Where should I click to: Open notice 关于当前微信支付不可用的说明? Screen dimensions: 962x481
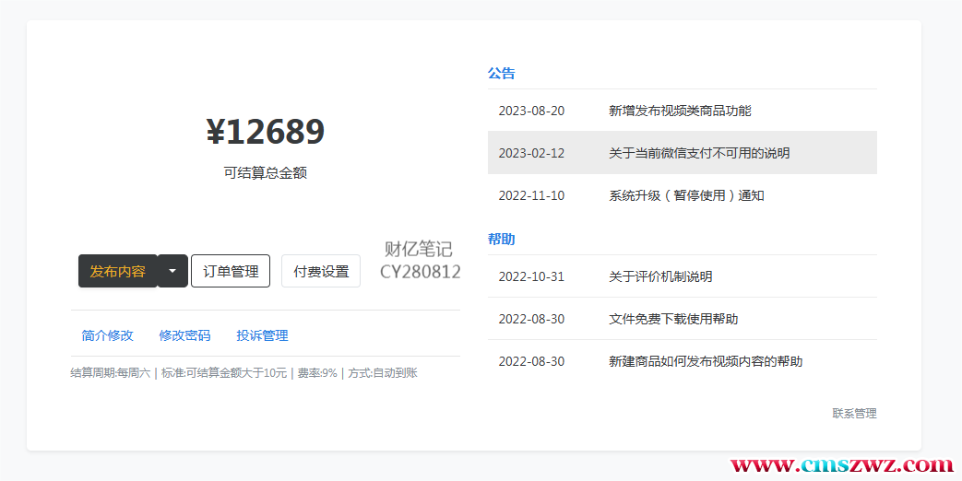click(699, 153)
